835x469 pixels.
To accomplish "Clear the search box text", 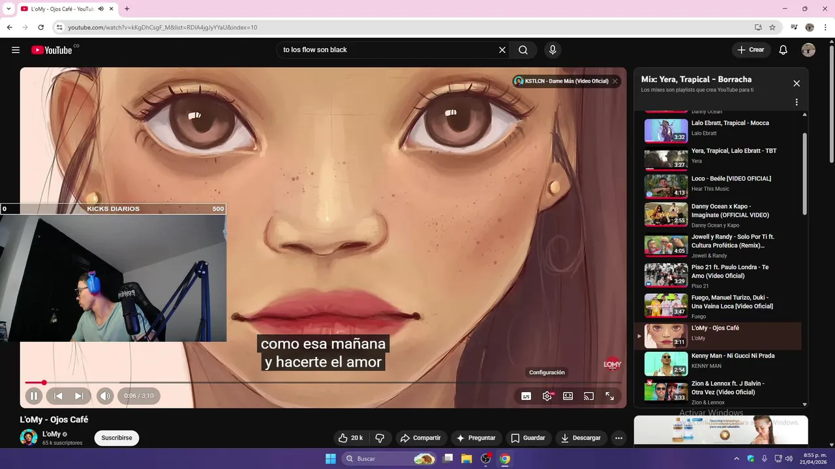I will (502, 50).
